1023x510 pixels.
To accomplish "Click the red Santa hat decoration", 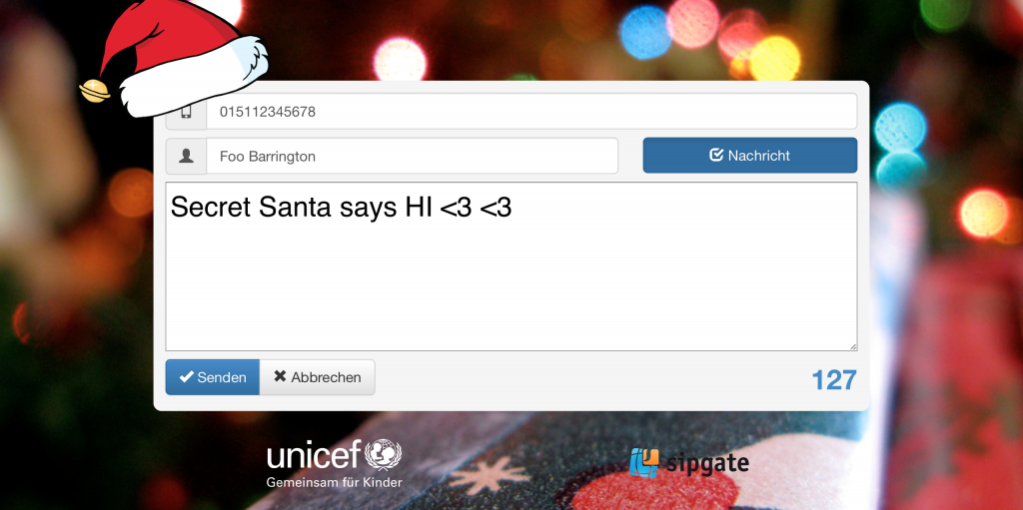I will 175,58.
